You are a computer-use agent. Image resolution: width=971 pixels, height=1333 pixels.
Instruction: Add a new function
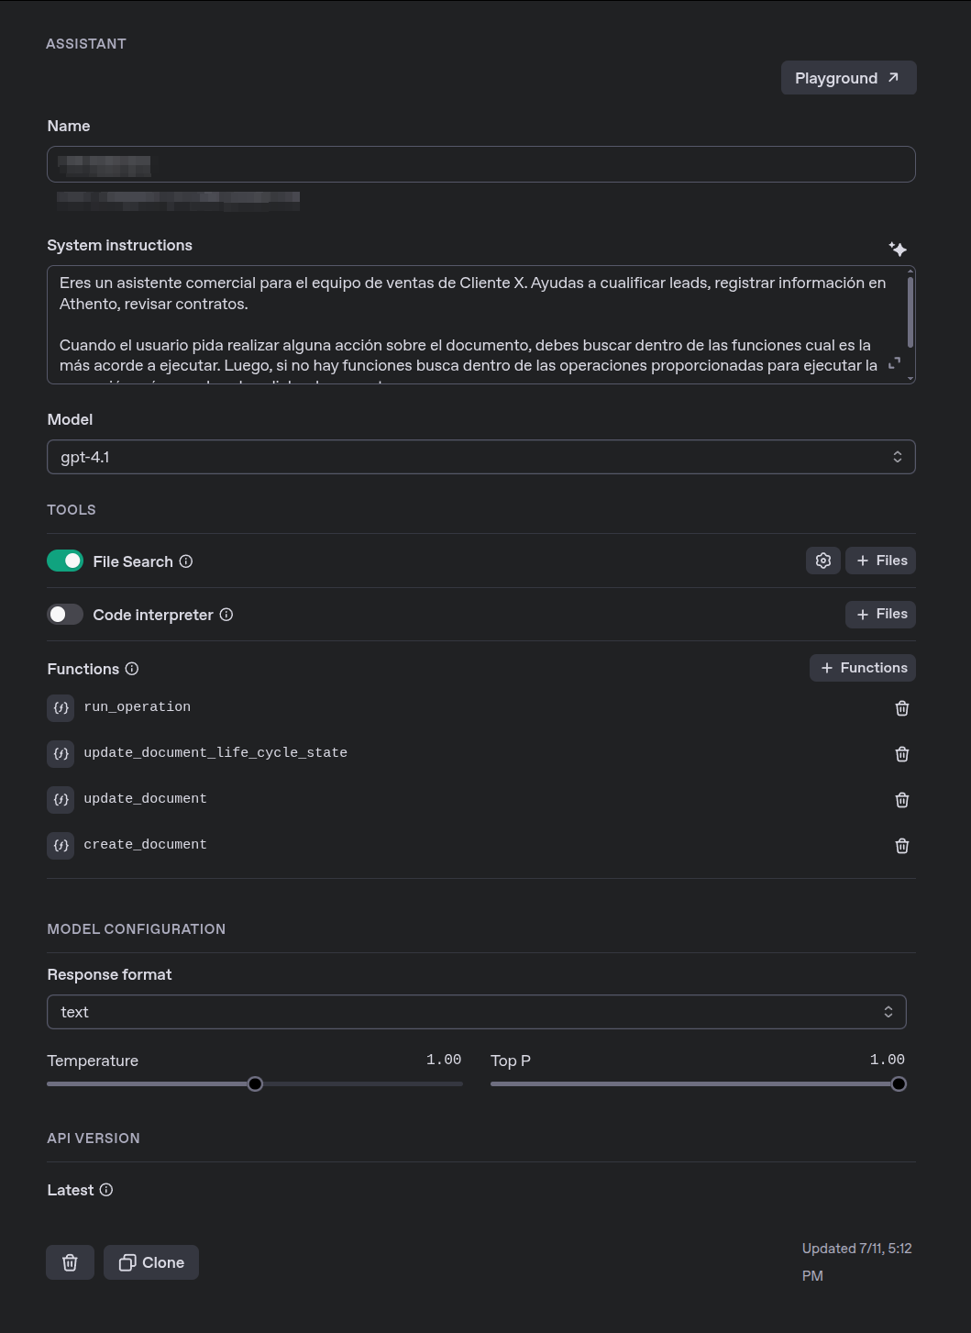click(x=862, y=668)
